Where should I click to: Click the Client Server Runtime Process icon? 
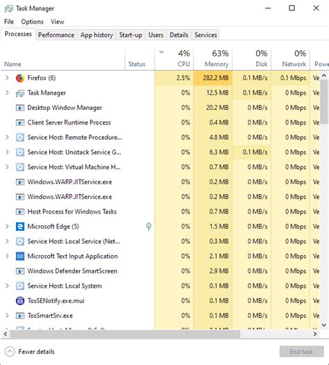coord(20,122)
